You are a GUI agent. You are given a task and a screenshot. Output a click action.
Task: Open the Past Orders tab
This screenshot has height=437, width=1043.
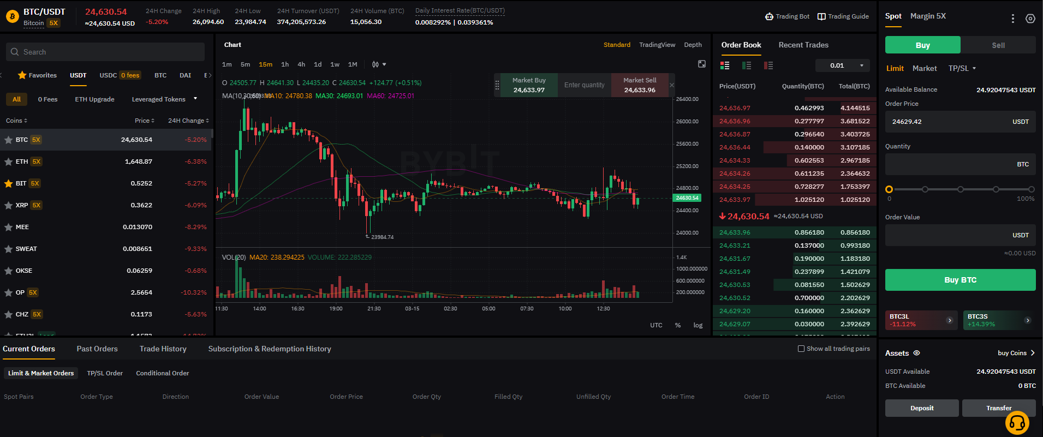[x=97, y=349]
